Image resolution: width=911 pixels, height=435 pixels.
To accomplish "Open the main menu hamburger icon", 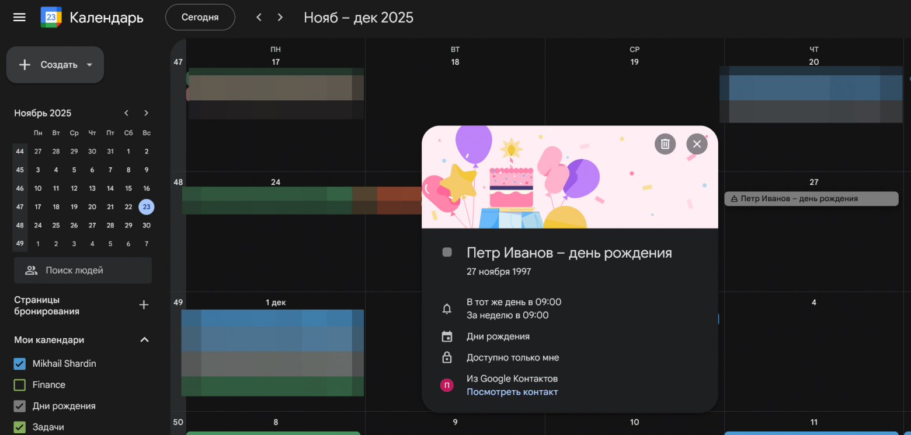I will 19,17.
